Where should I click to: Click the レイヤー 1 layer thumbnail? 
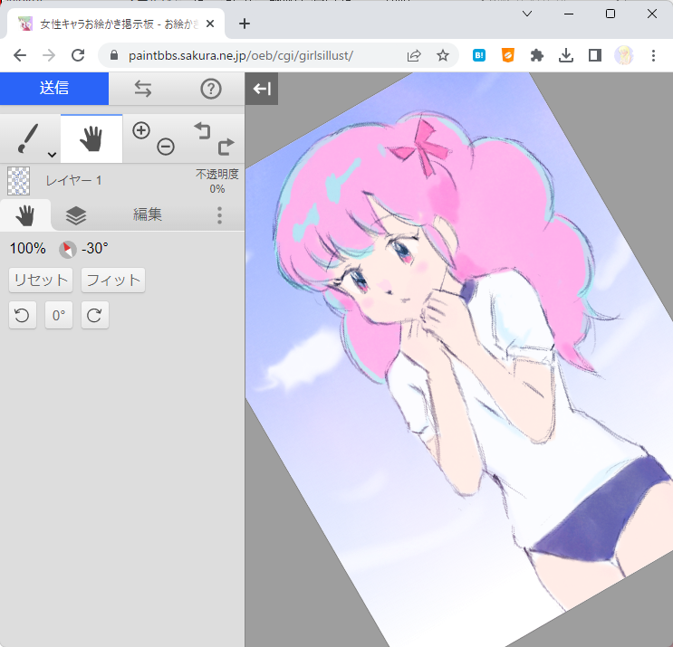18,181
